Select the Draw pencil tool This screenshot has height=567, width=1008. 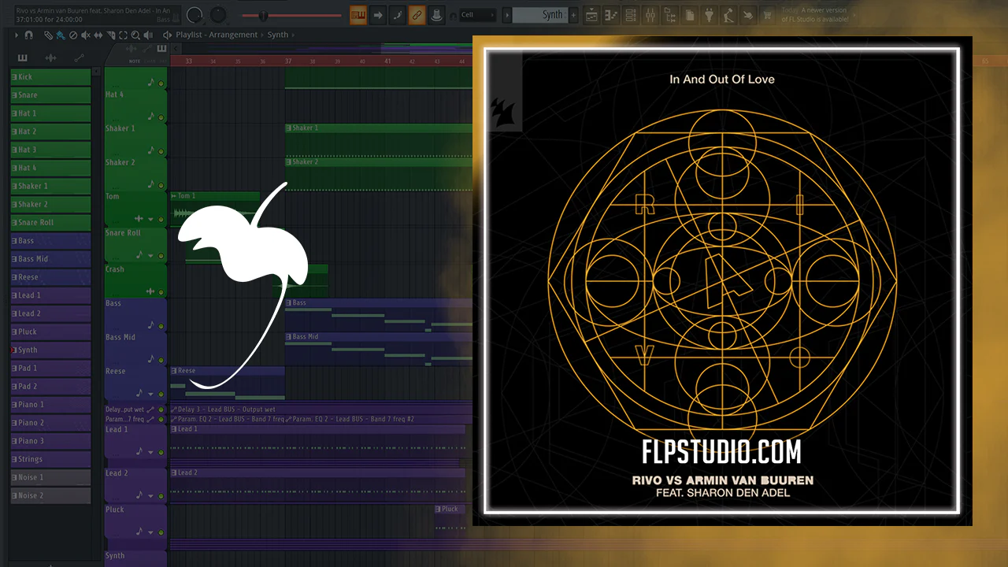49,35
